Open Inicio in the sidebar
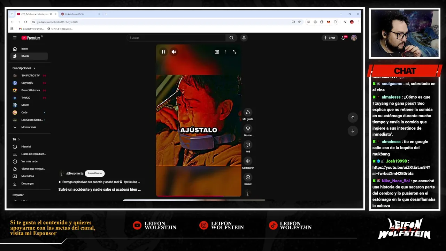446x251 pixels. (x=29, y=49)
